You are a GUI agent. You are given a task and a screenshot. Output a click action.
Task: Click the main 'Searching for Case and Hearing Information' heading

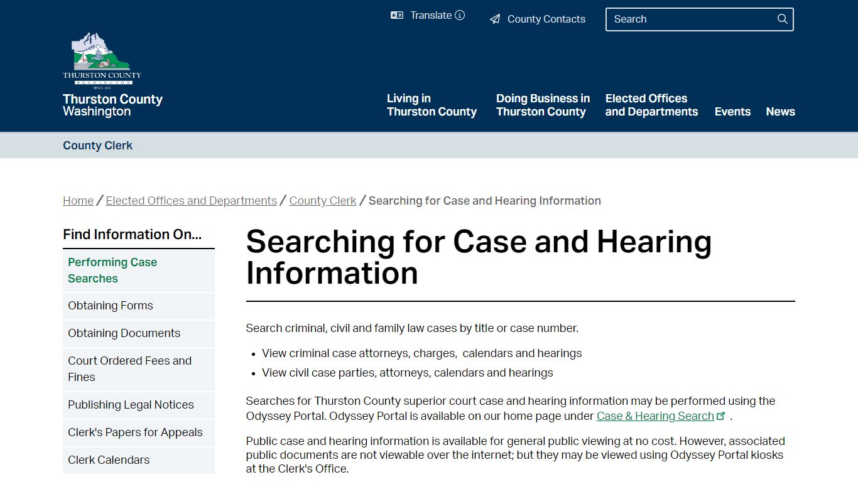tap(479, 257)
